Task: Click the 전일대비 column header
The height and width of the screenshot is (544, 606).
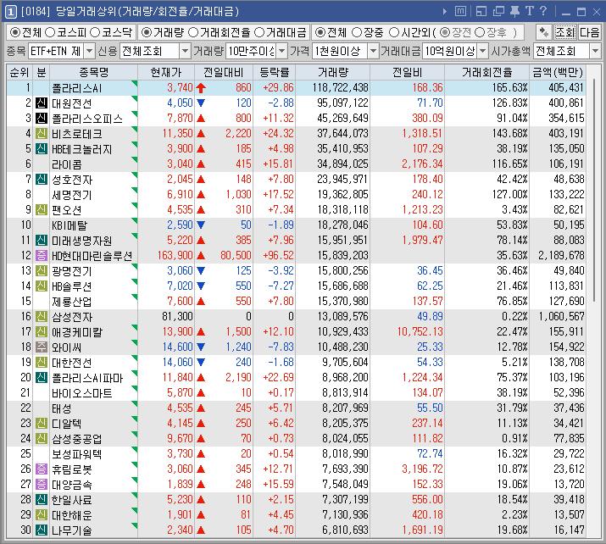Action: click(x=224, y=72)
